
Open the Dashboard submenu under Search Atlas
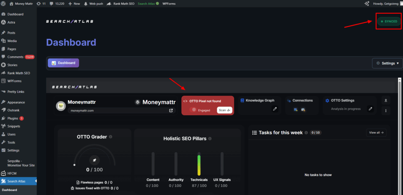pyautogui.click(x=9, y=190)
